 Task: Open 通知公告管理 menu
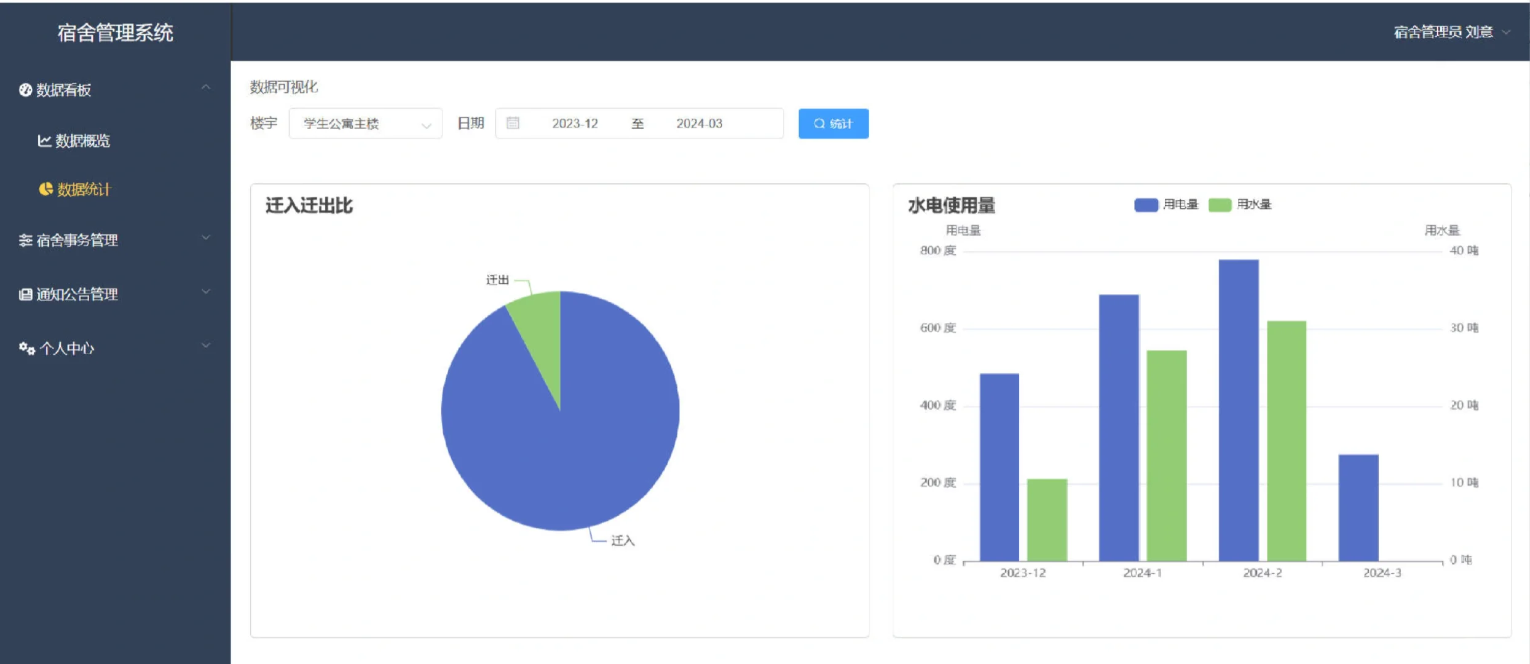coord(115,294)
